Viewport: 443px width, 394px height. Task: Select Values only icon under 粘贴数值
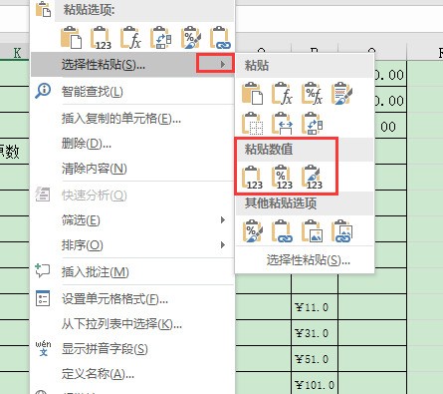coord(253,178)
